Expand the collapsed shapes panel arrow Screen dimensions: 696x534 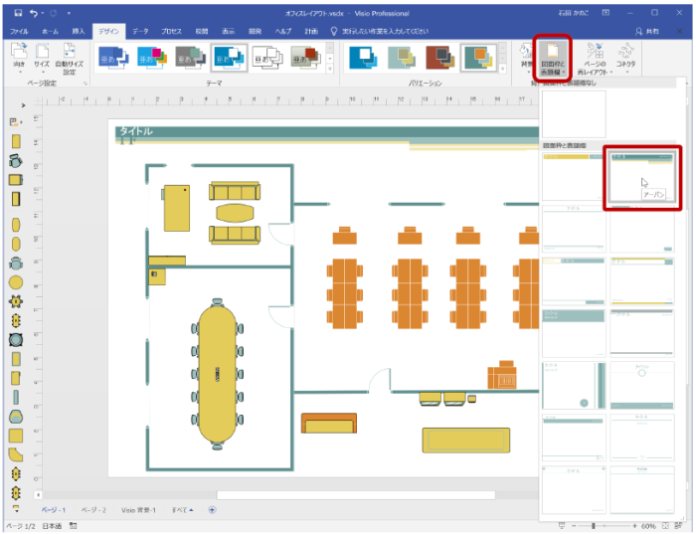(x=22, y=104)
